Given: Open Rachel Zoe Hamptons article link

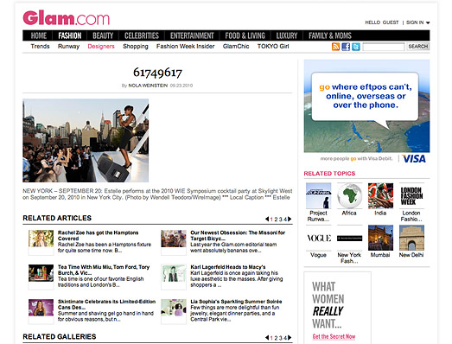Looking at the screenshot, I should tap(98, 236).
